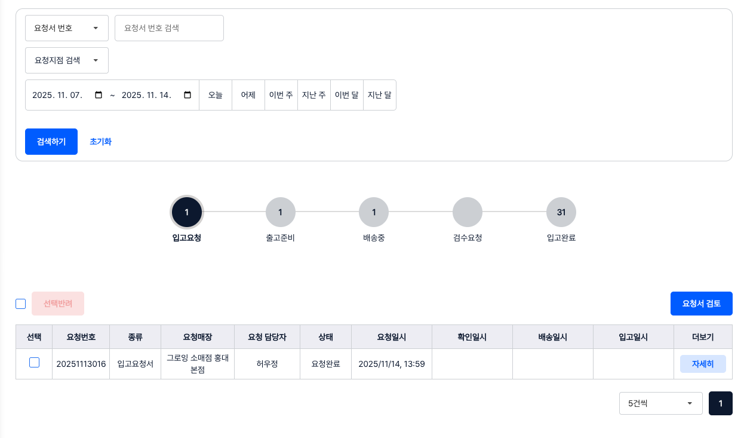Open the start date calendar picker icon
This screenshot has height=438, width=744.
pos(99,95)
